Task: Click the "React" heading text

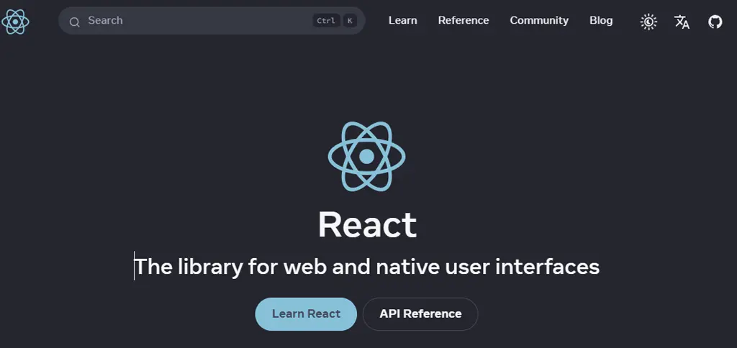Action: 368,225
